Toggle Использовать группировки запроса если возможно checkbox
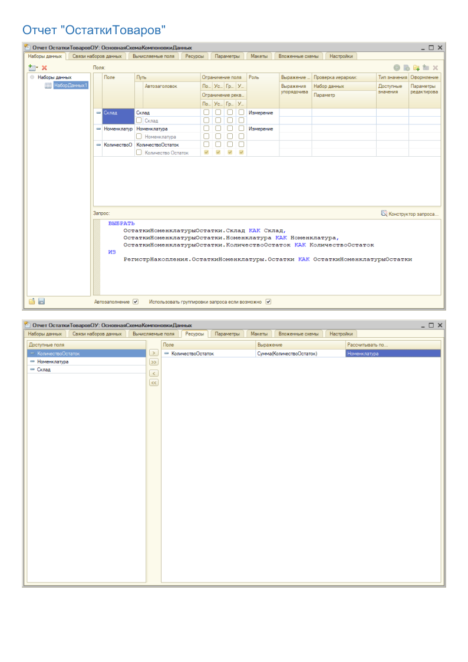Viewport: 468px width, 662px height. click(268, 302)
